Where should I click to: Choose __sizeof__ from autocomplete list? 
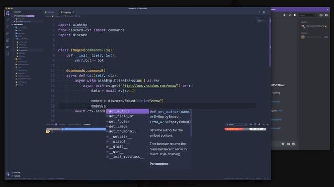127,142
